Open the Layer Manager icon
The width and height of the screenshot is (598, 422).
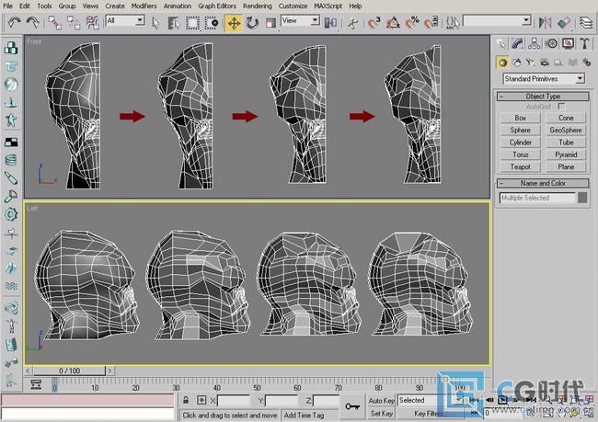[x=586, y=23]
